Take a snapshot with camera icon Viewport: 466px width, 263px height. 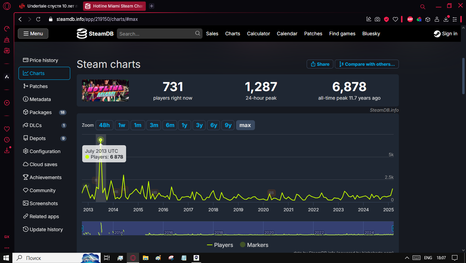coord(377,19)
